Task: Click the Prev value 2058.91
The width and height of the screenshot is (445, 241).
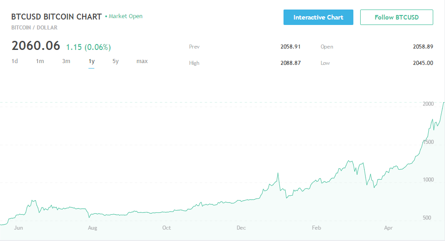Action: click(x=290, y=47)
